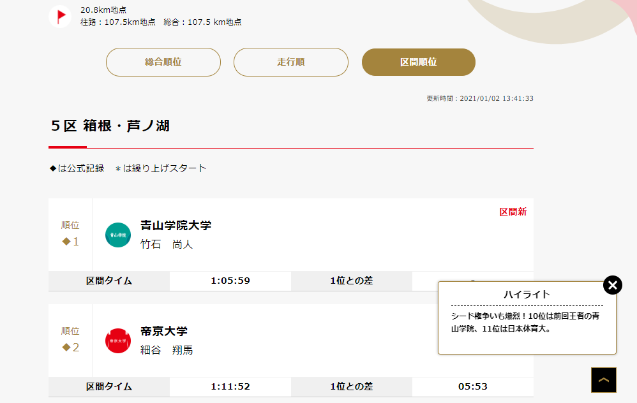Click the update timestamp 2021/01/02 13:41:33
Image resolution: width=637 pixels, height=403 pixels.
tap(497, 99)
